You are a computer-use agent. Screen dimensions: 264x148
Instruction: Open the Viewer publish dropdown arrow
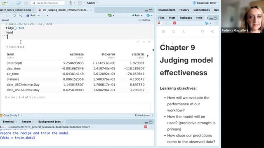click(210, 23)
